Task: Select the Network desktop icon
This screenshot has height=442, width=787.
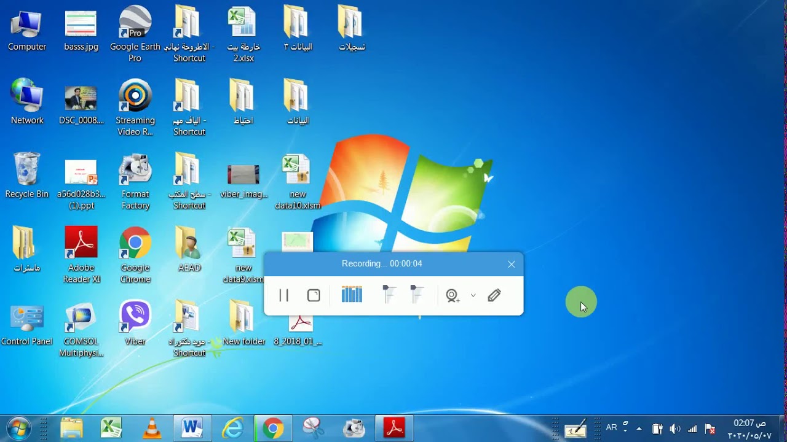Action: tap(27, 102)
